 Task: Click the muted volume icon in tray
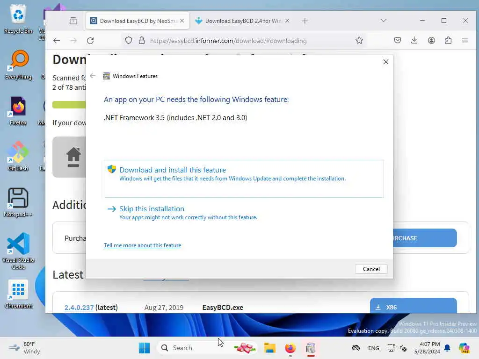pyautogui.click(x=403, y=348)
